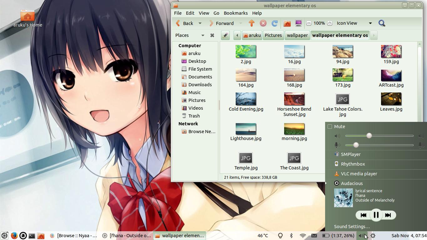Image resolution: width=427 pixels, height=240 pixels.
Task: Tick the Mute checkbox
Action: point(330,127)
